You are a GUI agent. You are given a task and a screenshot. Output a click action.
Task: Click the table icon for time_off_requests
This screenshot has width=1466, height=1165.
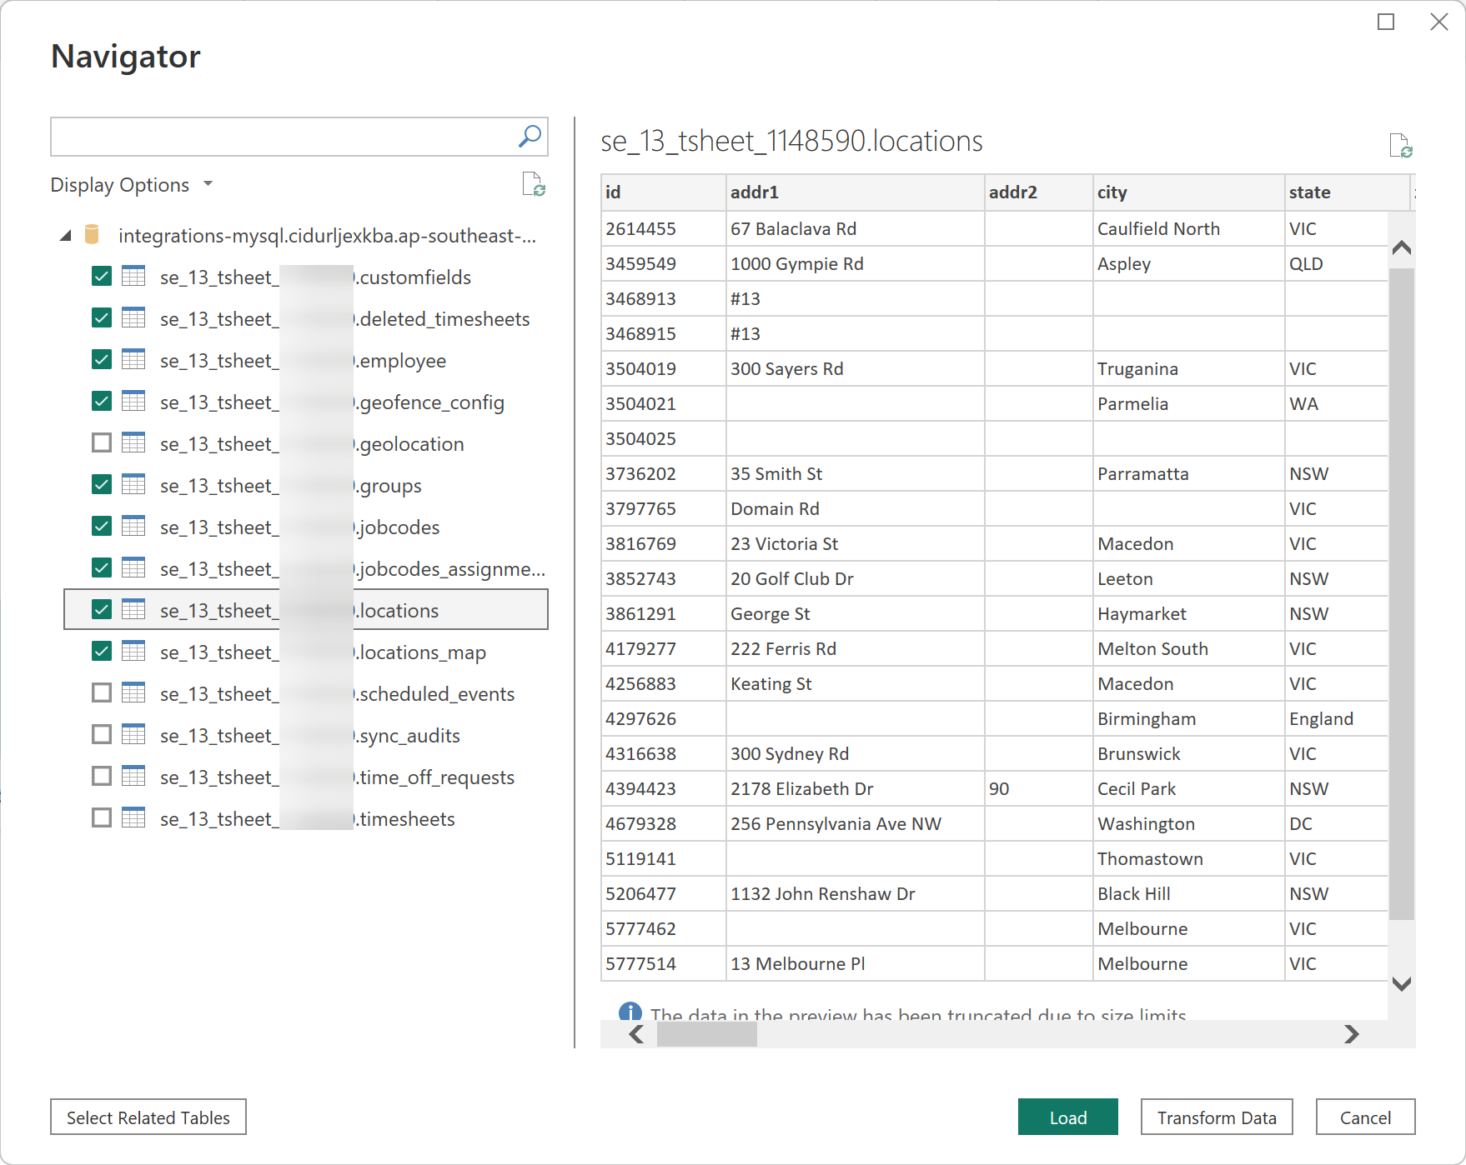[x=133, y=777]
